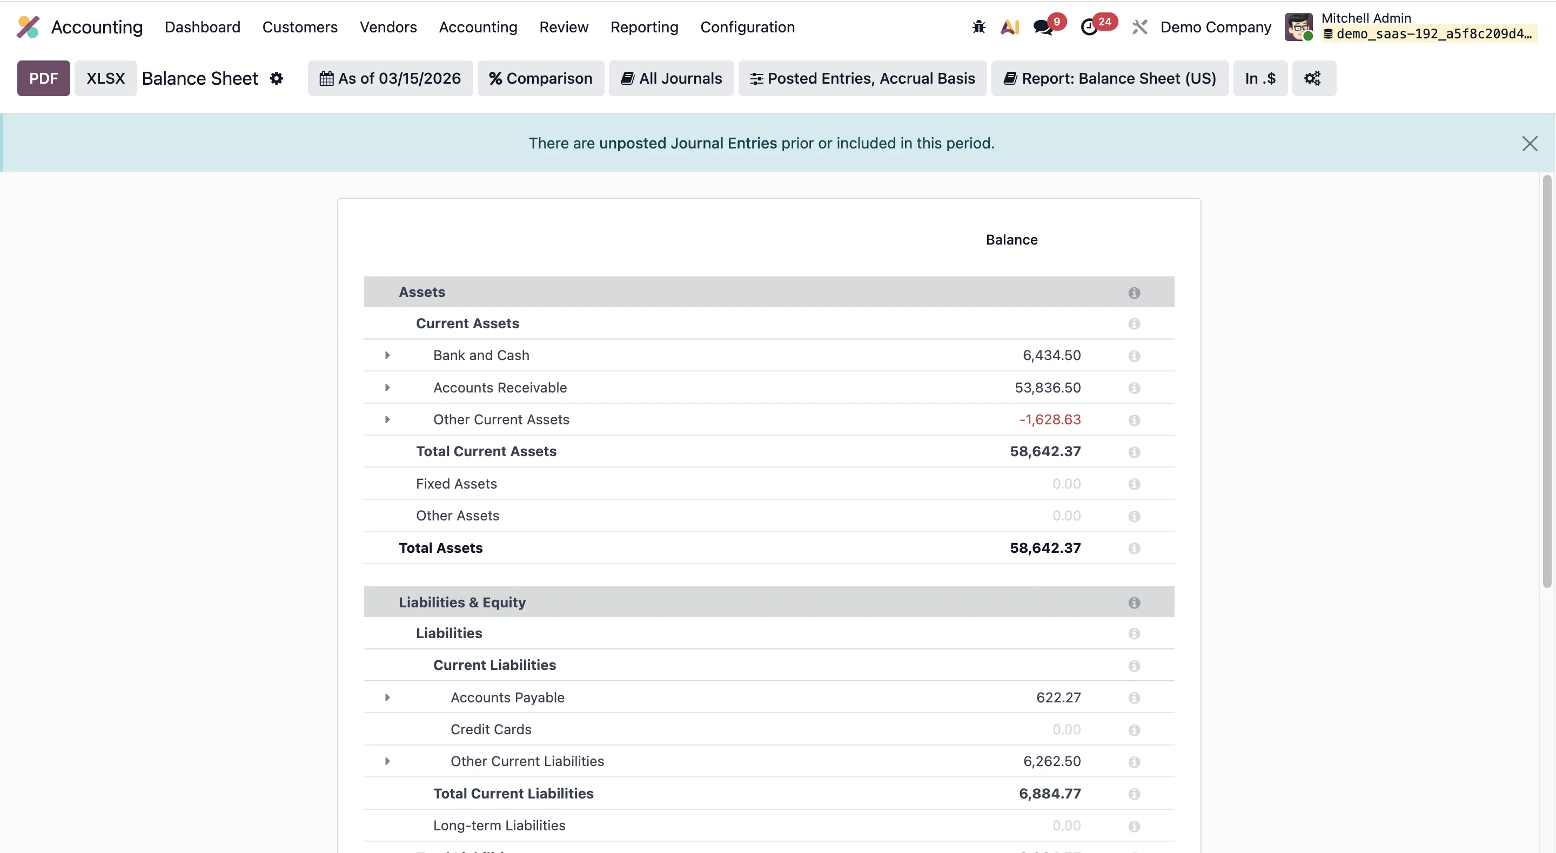Open the Review menu
The height and width of the screenshot is (853, 1556).
(564, 27)
